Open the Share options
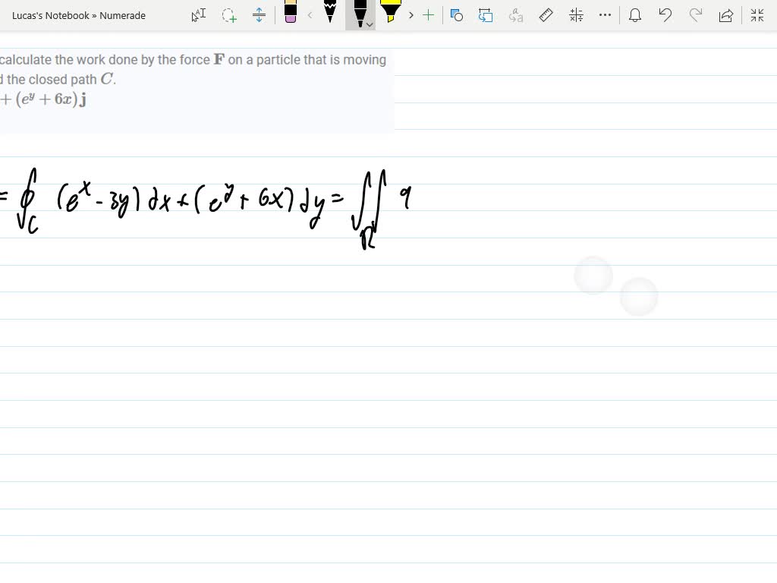Viewport: 777px width, 583px height. coord(725,15)
